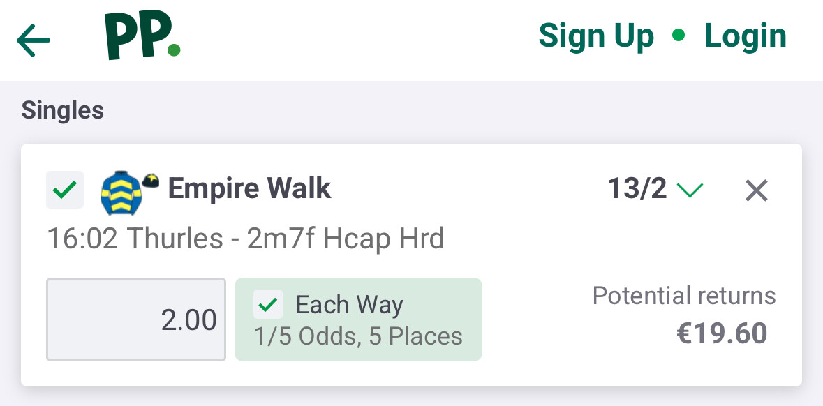Viewport: 823px width, 406px height.
Task: Click the Each Way label text
Action: (x=349, y=305)
